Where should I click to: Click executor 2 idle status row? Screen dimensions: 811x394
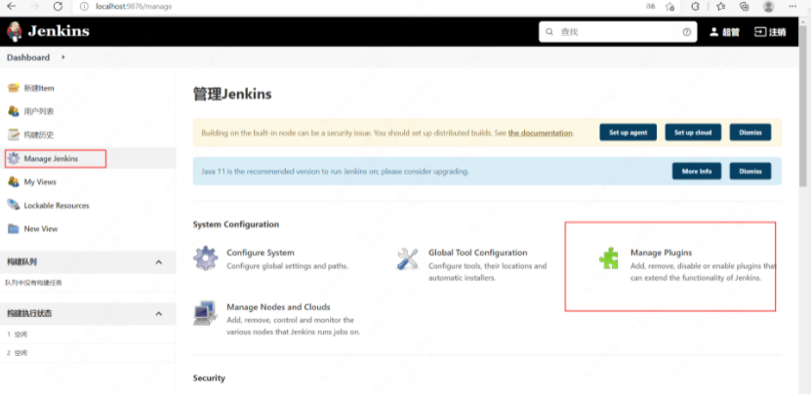pos(88,353)
